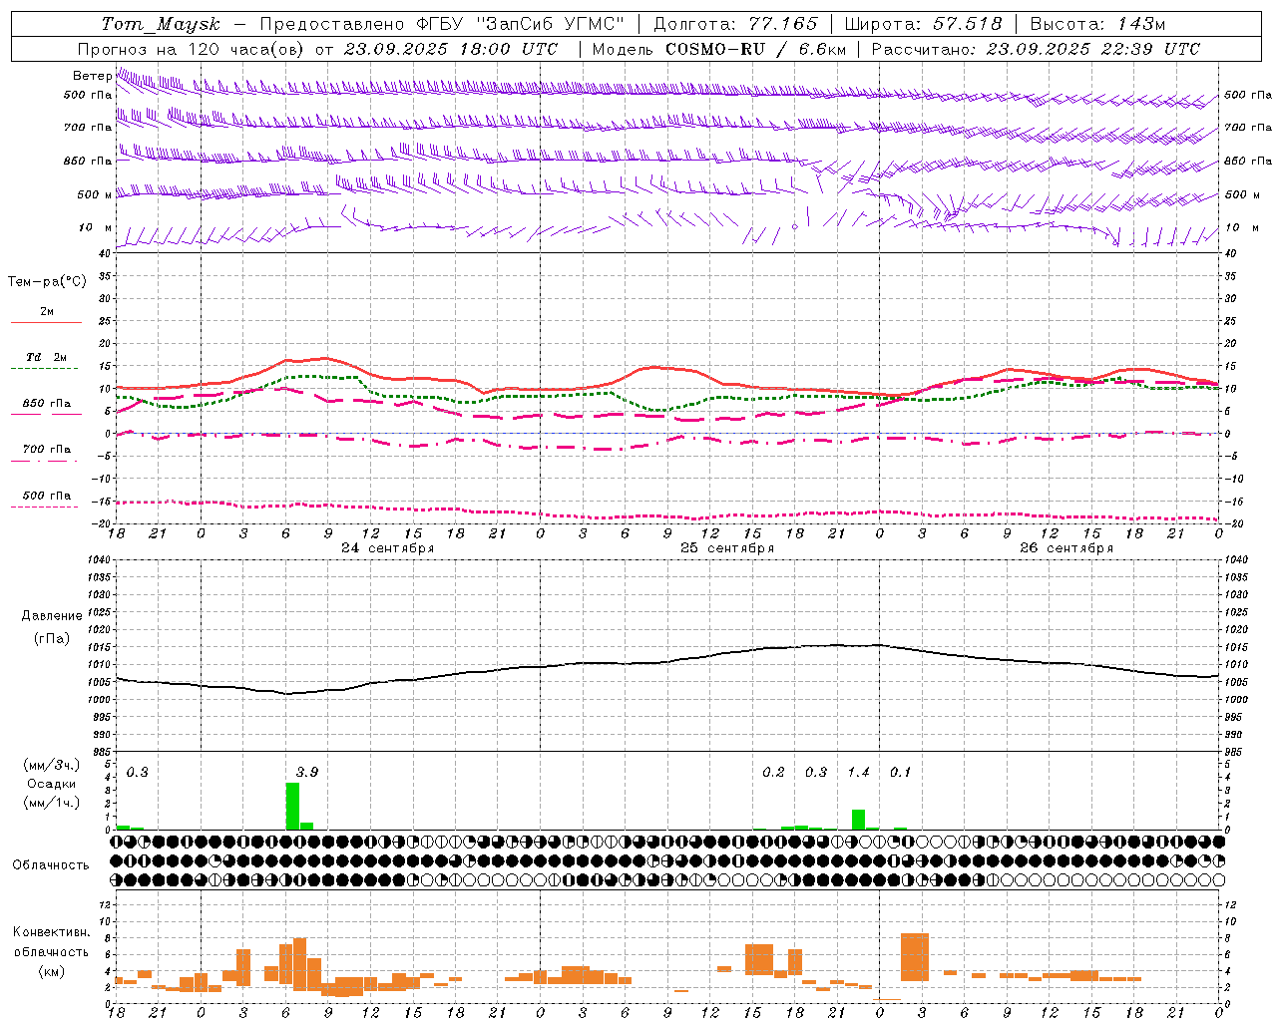The image size is (1277, 1021).
Task: Click the "Ветер" wind panel label
Action: coord(93,76)
